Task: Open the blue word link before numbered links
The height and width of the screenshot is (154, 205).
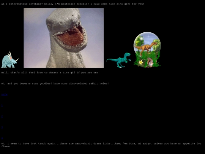Action: pyautogui.click(x=4, y=94)
